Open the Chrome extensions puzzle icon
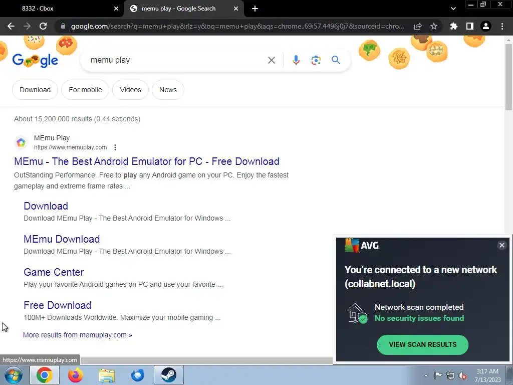513x385 pixels. pos(454,26)
